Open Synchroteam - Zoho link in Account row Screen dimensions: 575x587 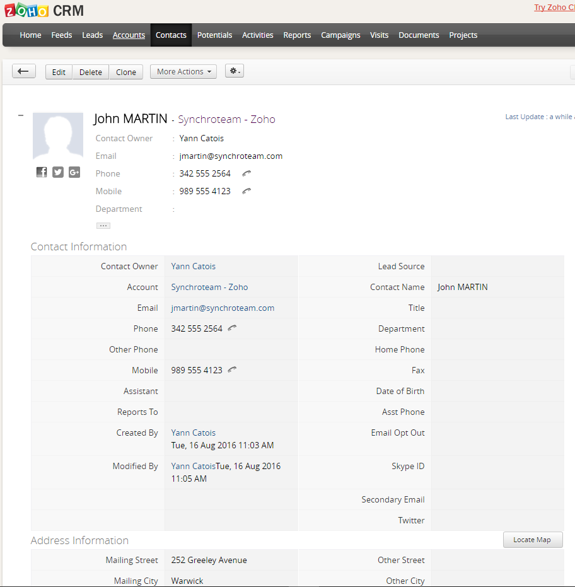209,287
